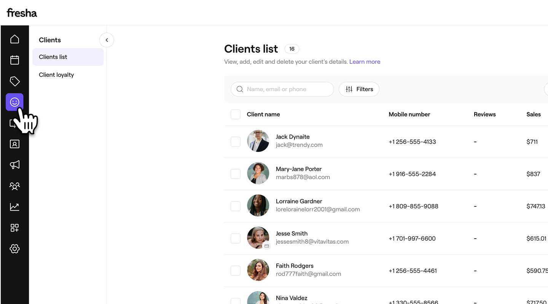Click the card badge on Jesse Smith's avatar
548x304 pixels.
[x=267, y=246]
